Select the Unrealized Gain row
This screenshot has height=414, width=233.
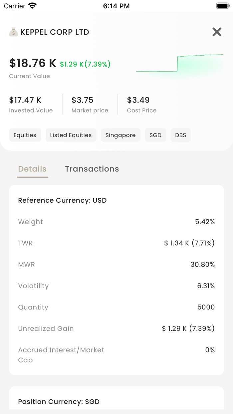coord(116,328)
